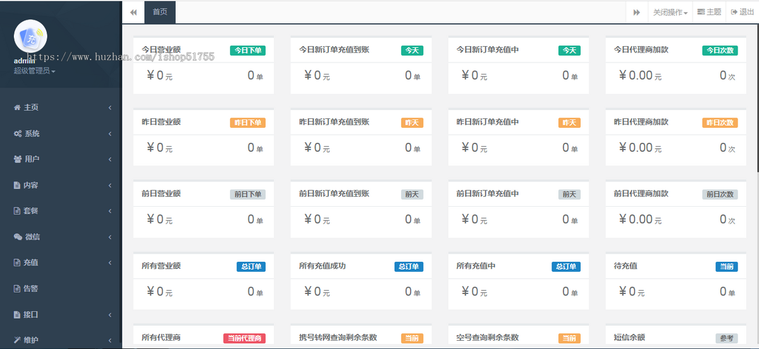The height and width of the screenshot is (349, 759).
Task: Open the 主题 theme selector
Action: click(x=710, y=12)
